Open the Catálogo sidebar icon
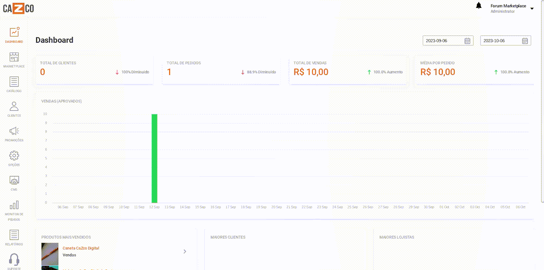Image resolution: width=544 pixels, height=270 pixels. tap(14, 82)
